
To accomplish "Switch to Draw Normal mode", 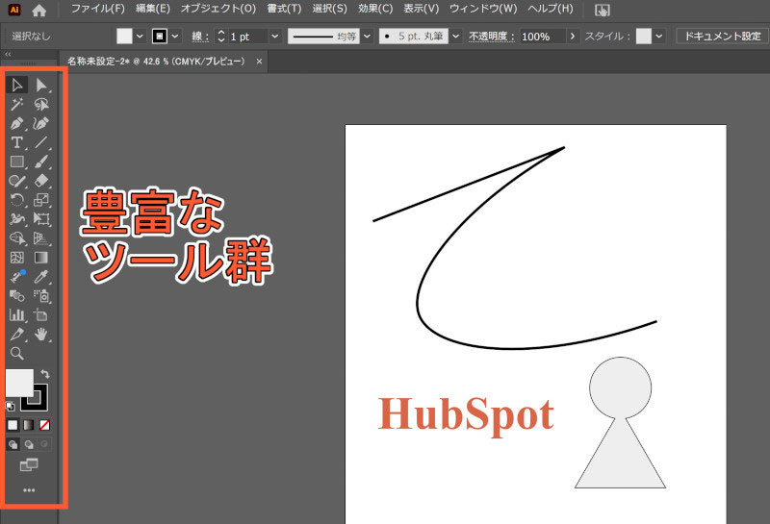I will 13,445.
